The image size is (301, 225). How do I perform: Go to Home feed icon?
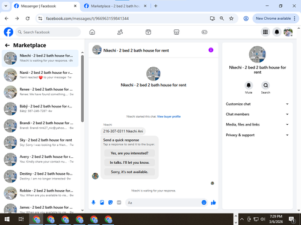(x=92, y=32)
